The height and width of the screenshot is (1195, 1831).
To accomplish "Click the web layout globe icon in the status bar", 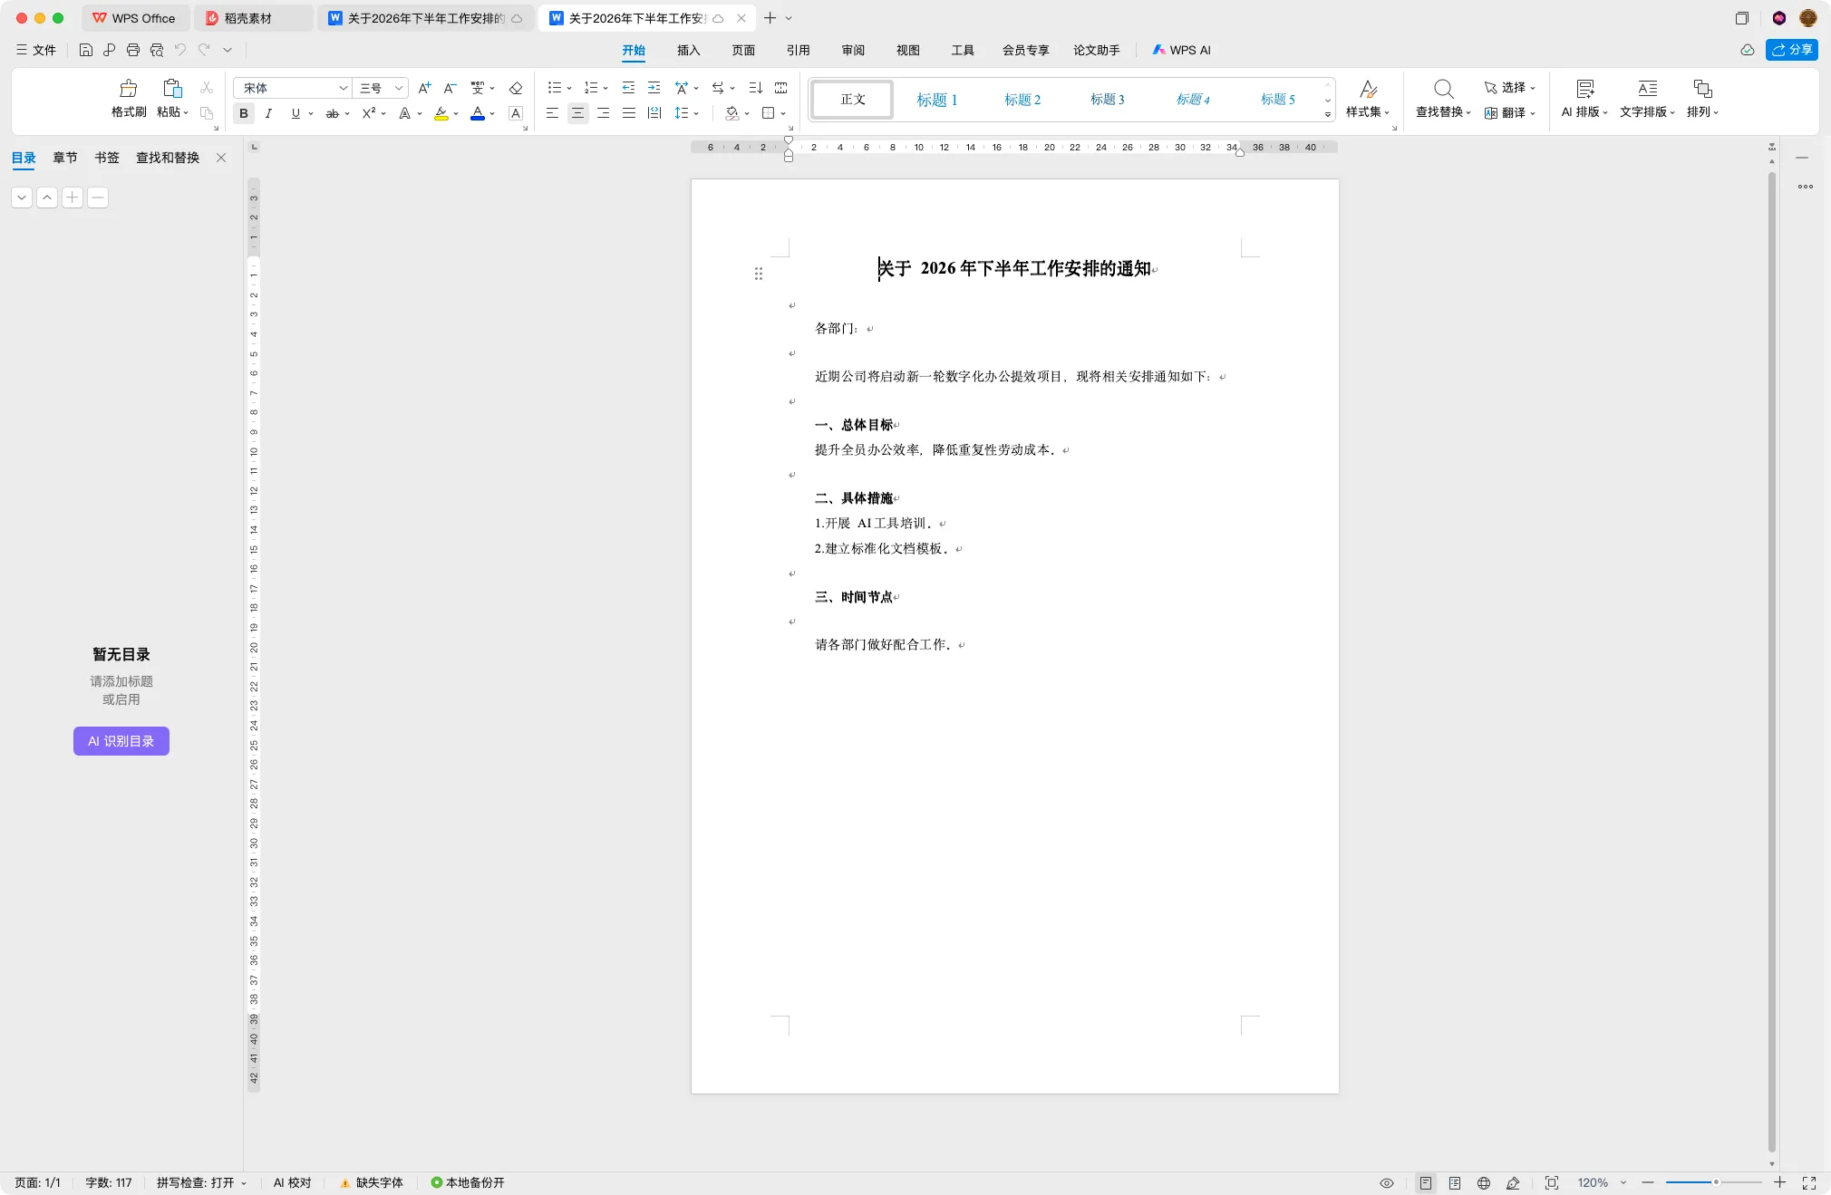I will (x=1484, y=1182).
